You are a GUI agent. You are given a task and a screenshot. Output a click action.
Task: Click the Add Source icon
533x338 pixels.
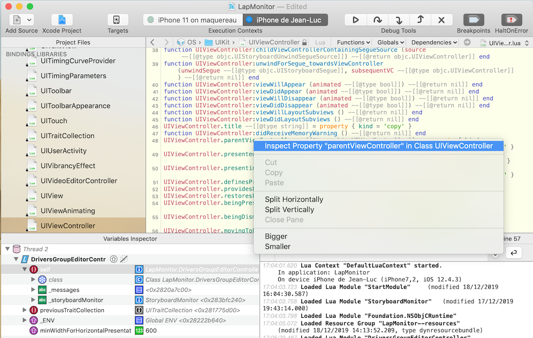pos(17,20)
